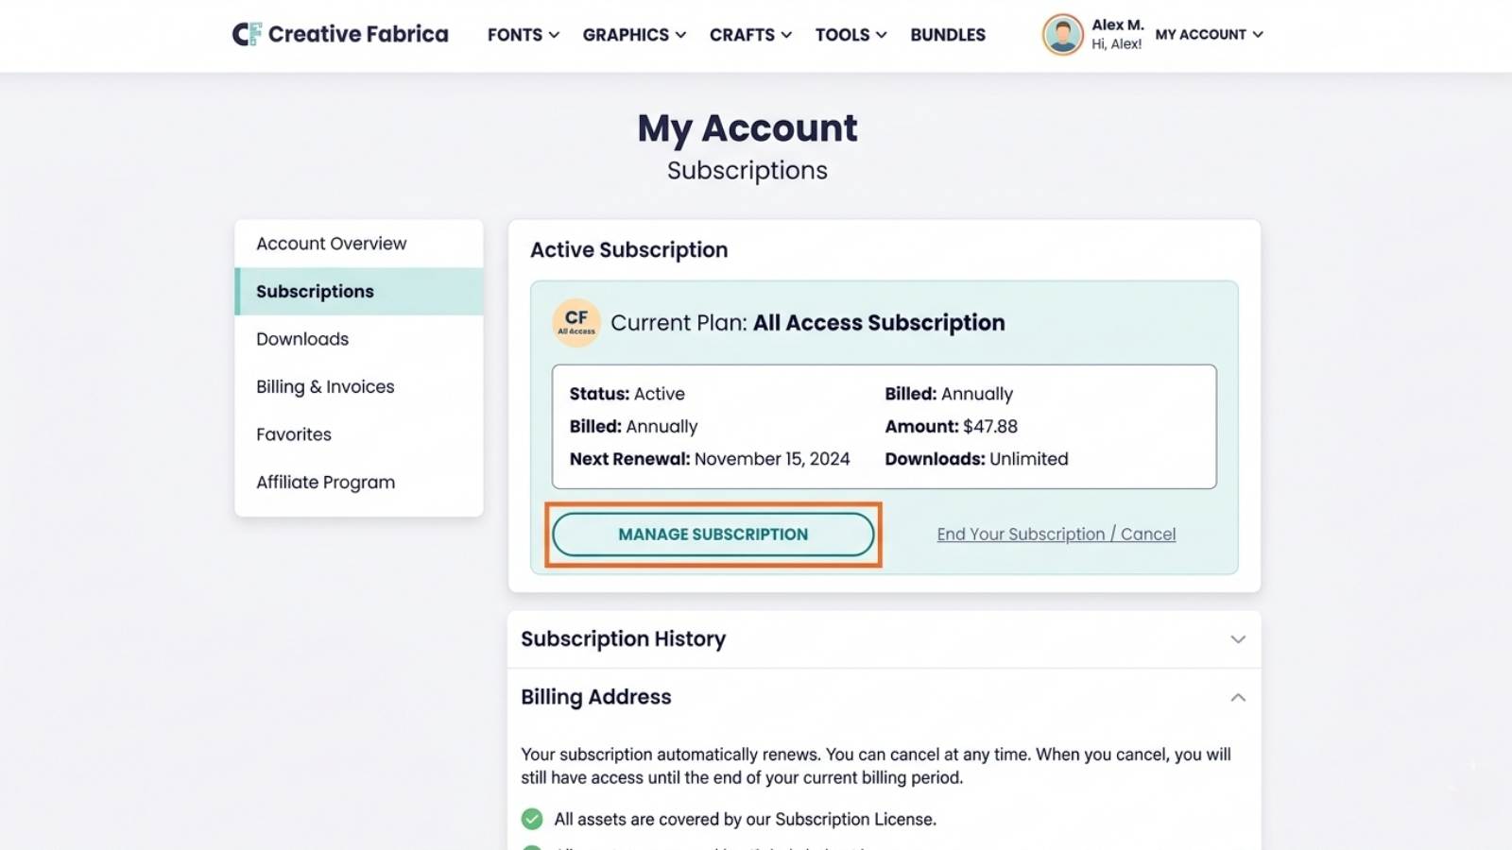Open the My Account dropdown
1512x850 pixels.
pyautogui.click(x=1209, y=35)
